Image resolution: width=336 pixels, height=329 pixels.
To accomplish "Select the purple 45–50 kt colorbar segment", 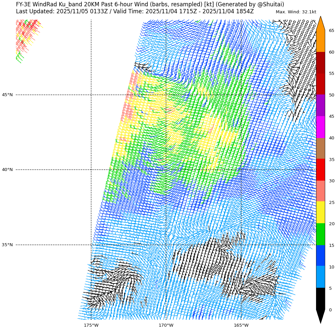I will 320,105.
